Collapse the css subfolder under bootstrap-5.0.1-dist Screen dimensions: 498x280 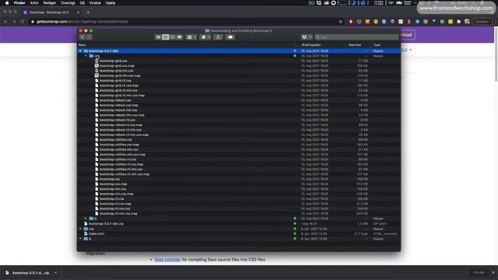(x=86, y=56)
